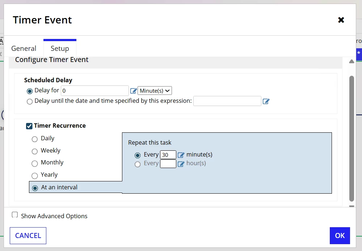
Task: Select At an interval recurrence option
Action: pos(35,188)
